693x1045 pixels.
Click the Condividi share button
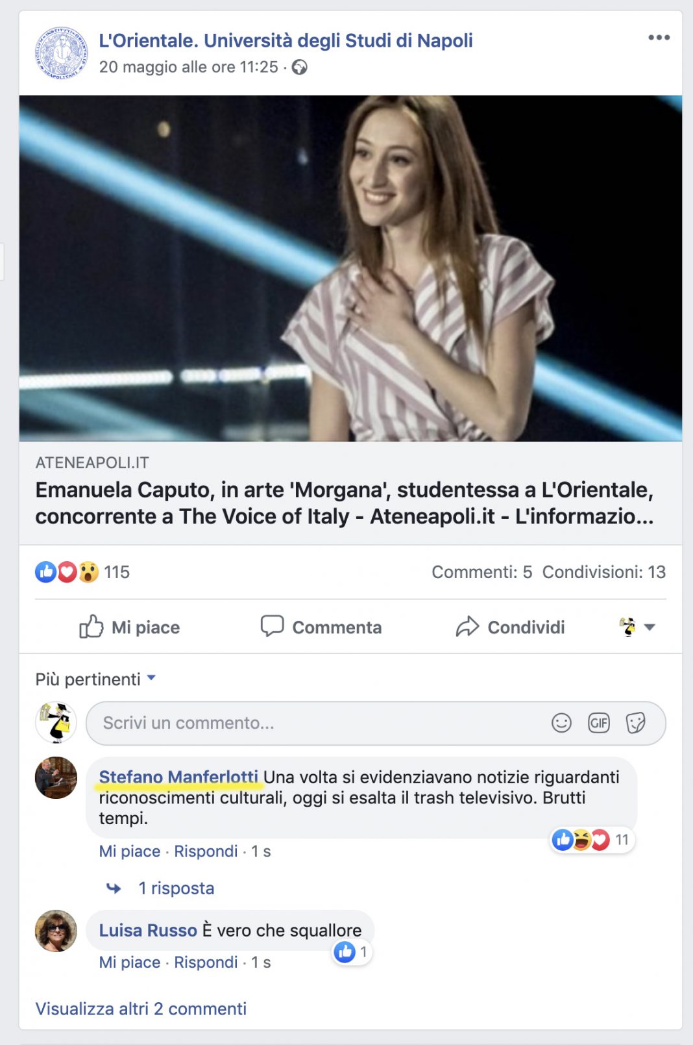[x=510, y=627]
